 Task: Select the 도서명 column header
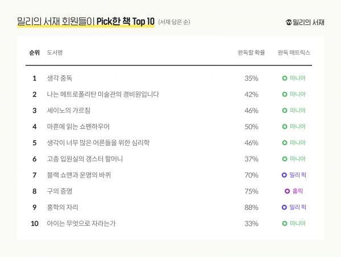tap(55, 53)
